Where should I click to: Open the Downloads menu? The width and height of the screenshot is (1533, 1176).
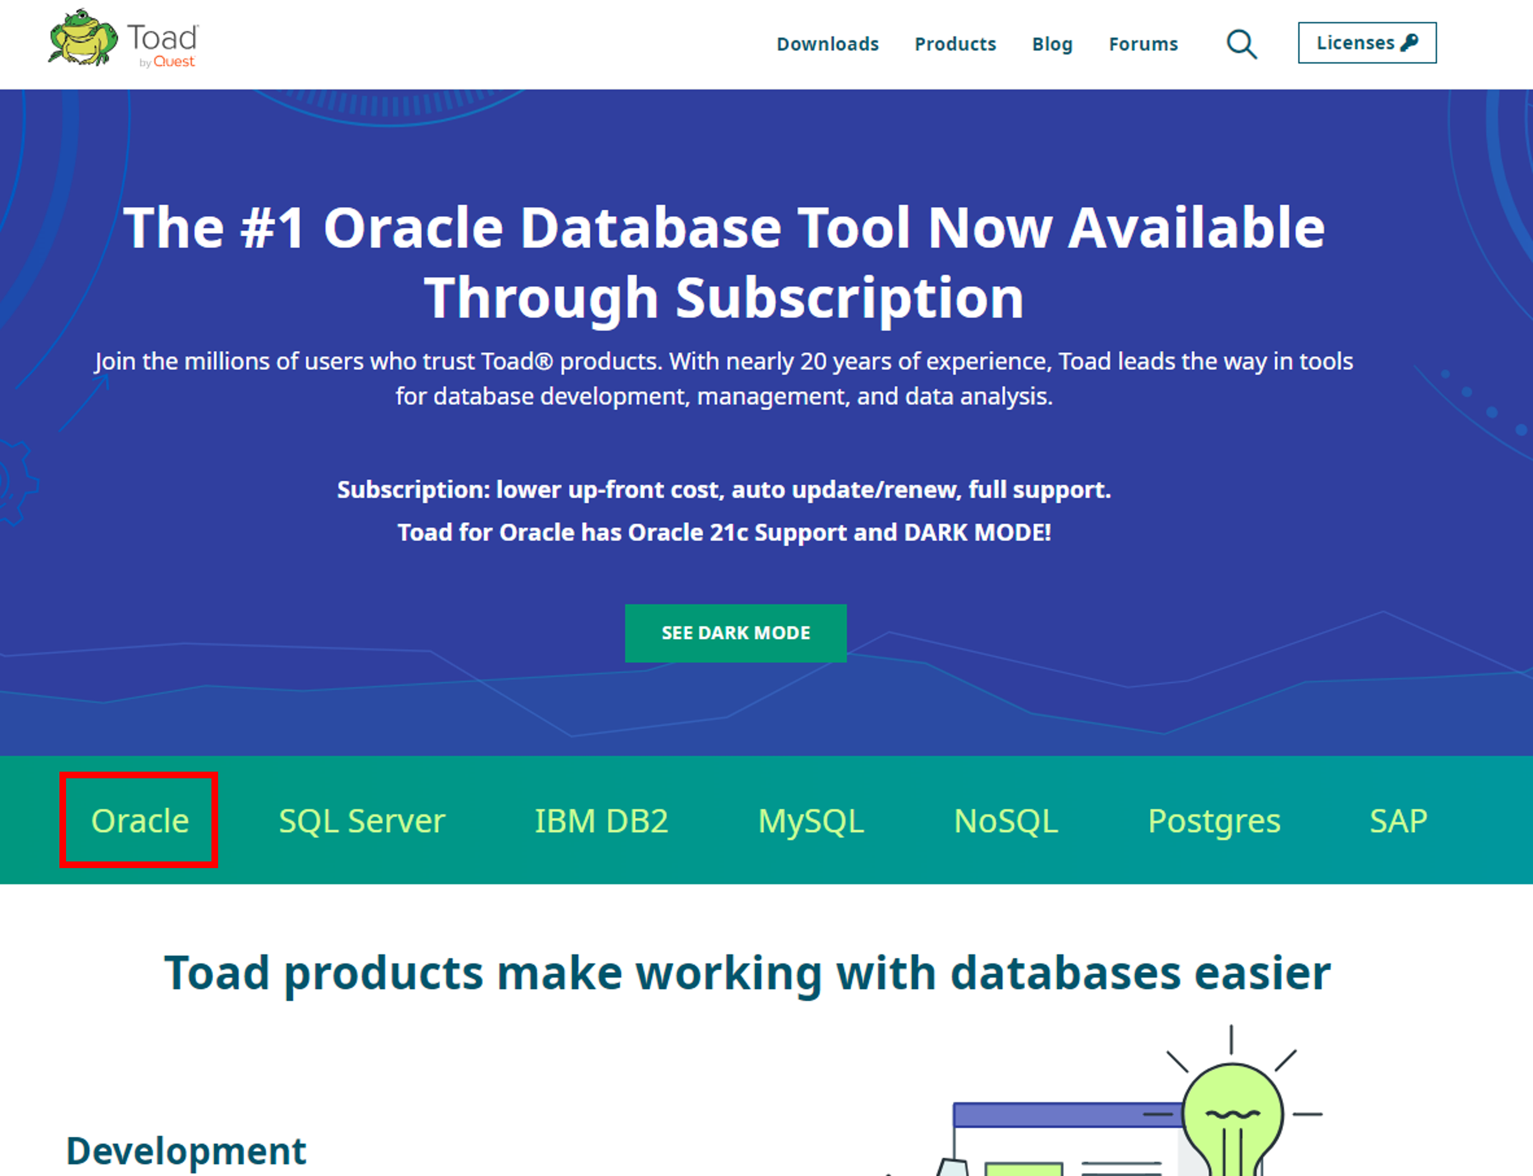(827, 44)
